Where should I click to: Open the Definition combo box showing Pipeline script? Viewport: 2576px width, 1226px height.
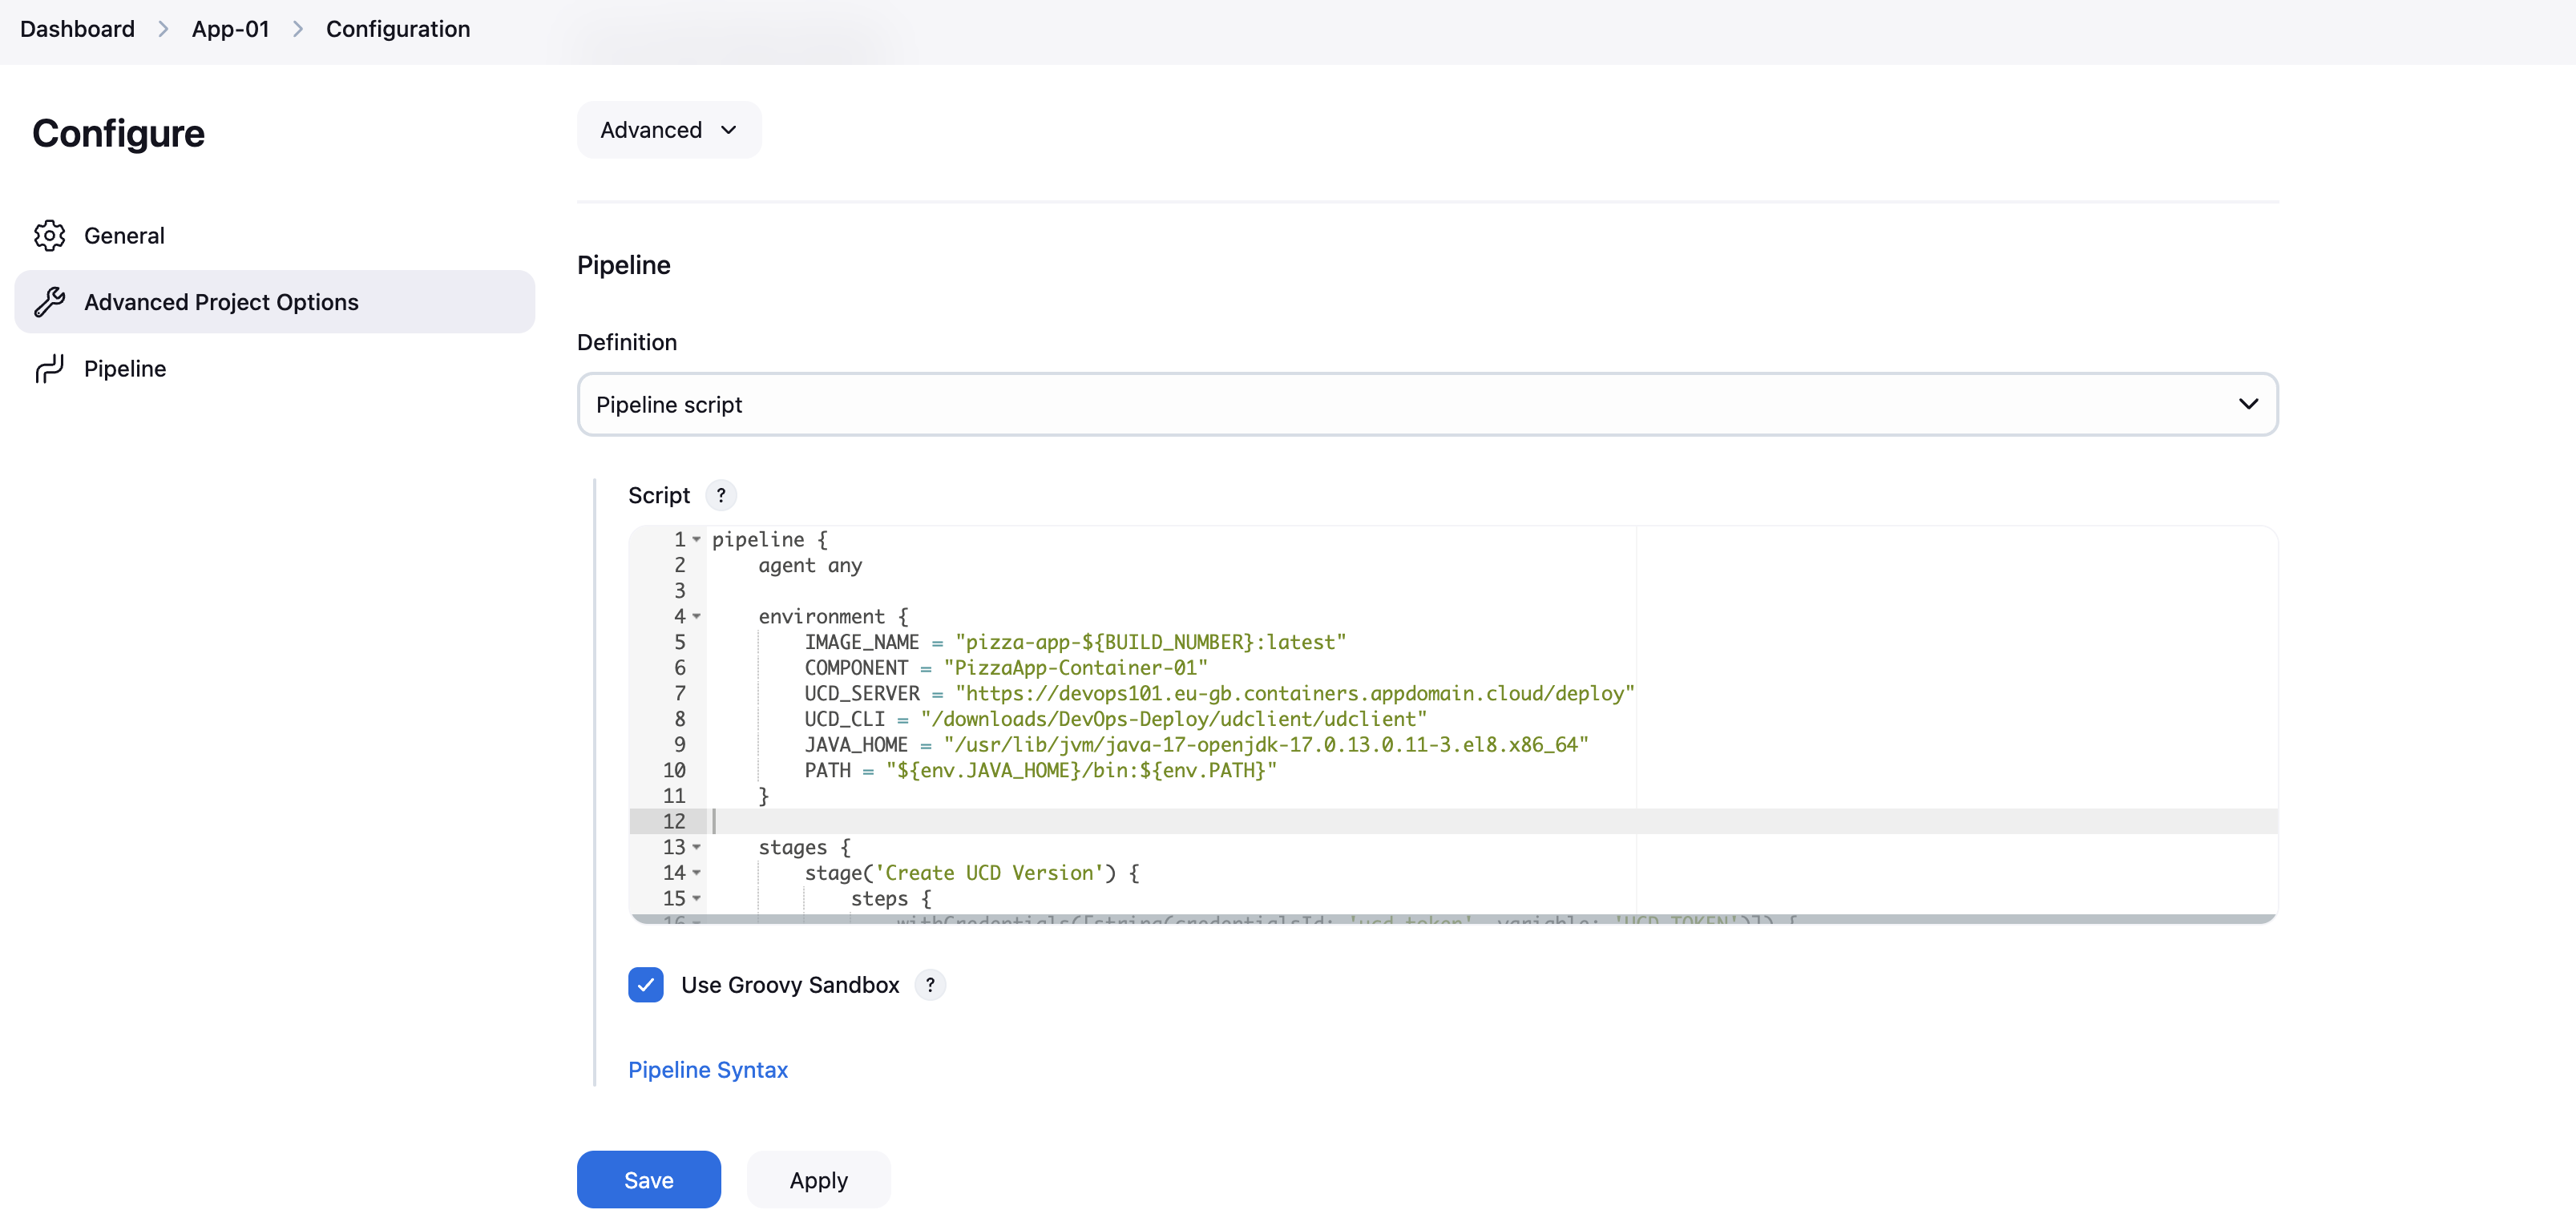1427,404
